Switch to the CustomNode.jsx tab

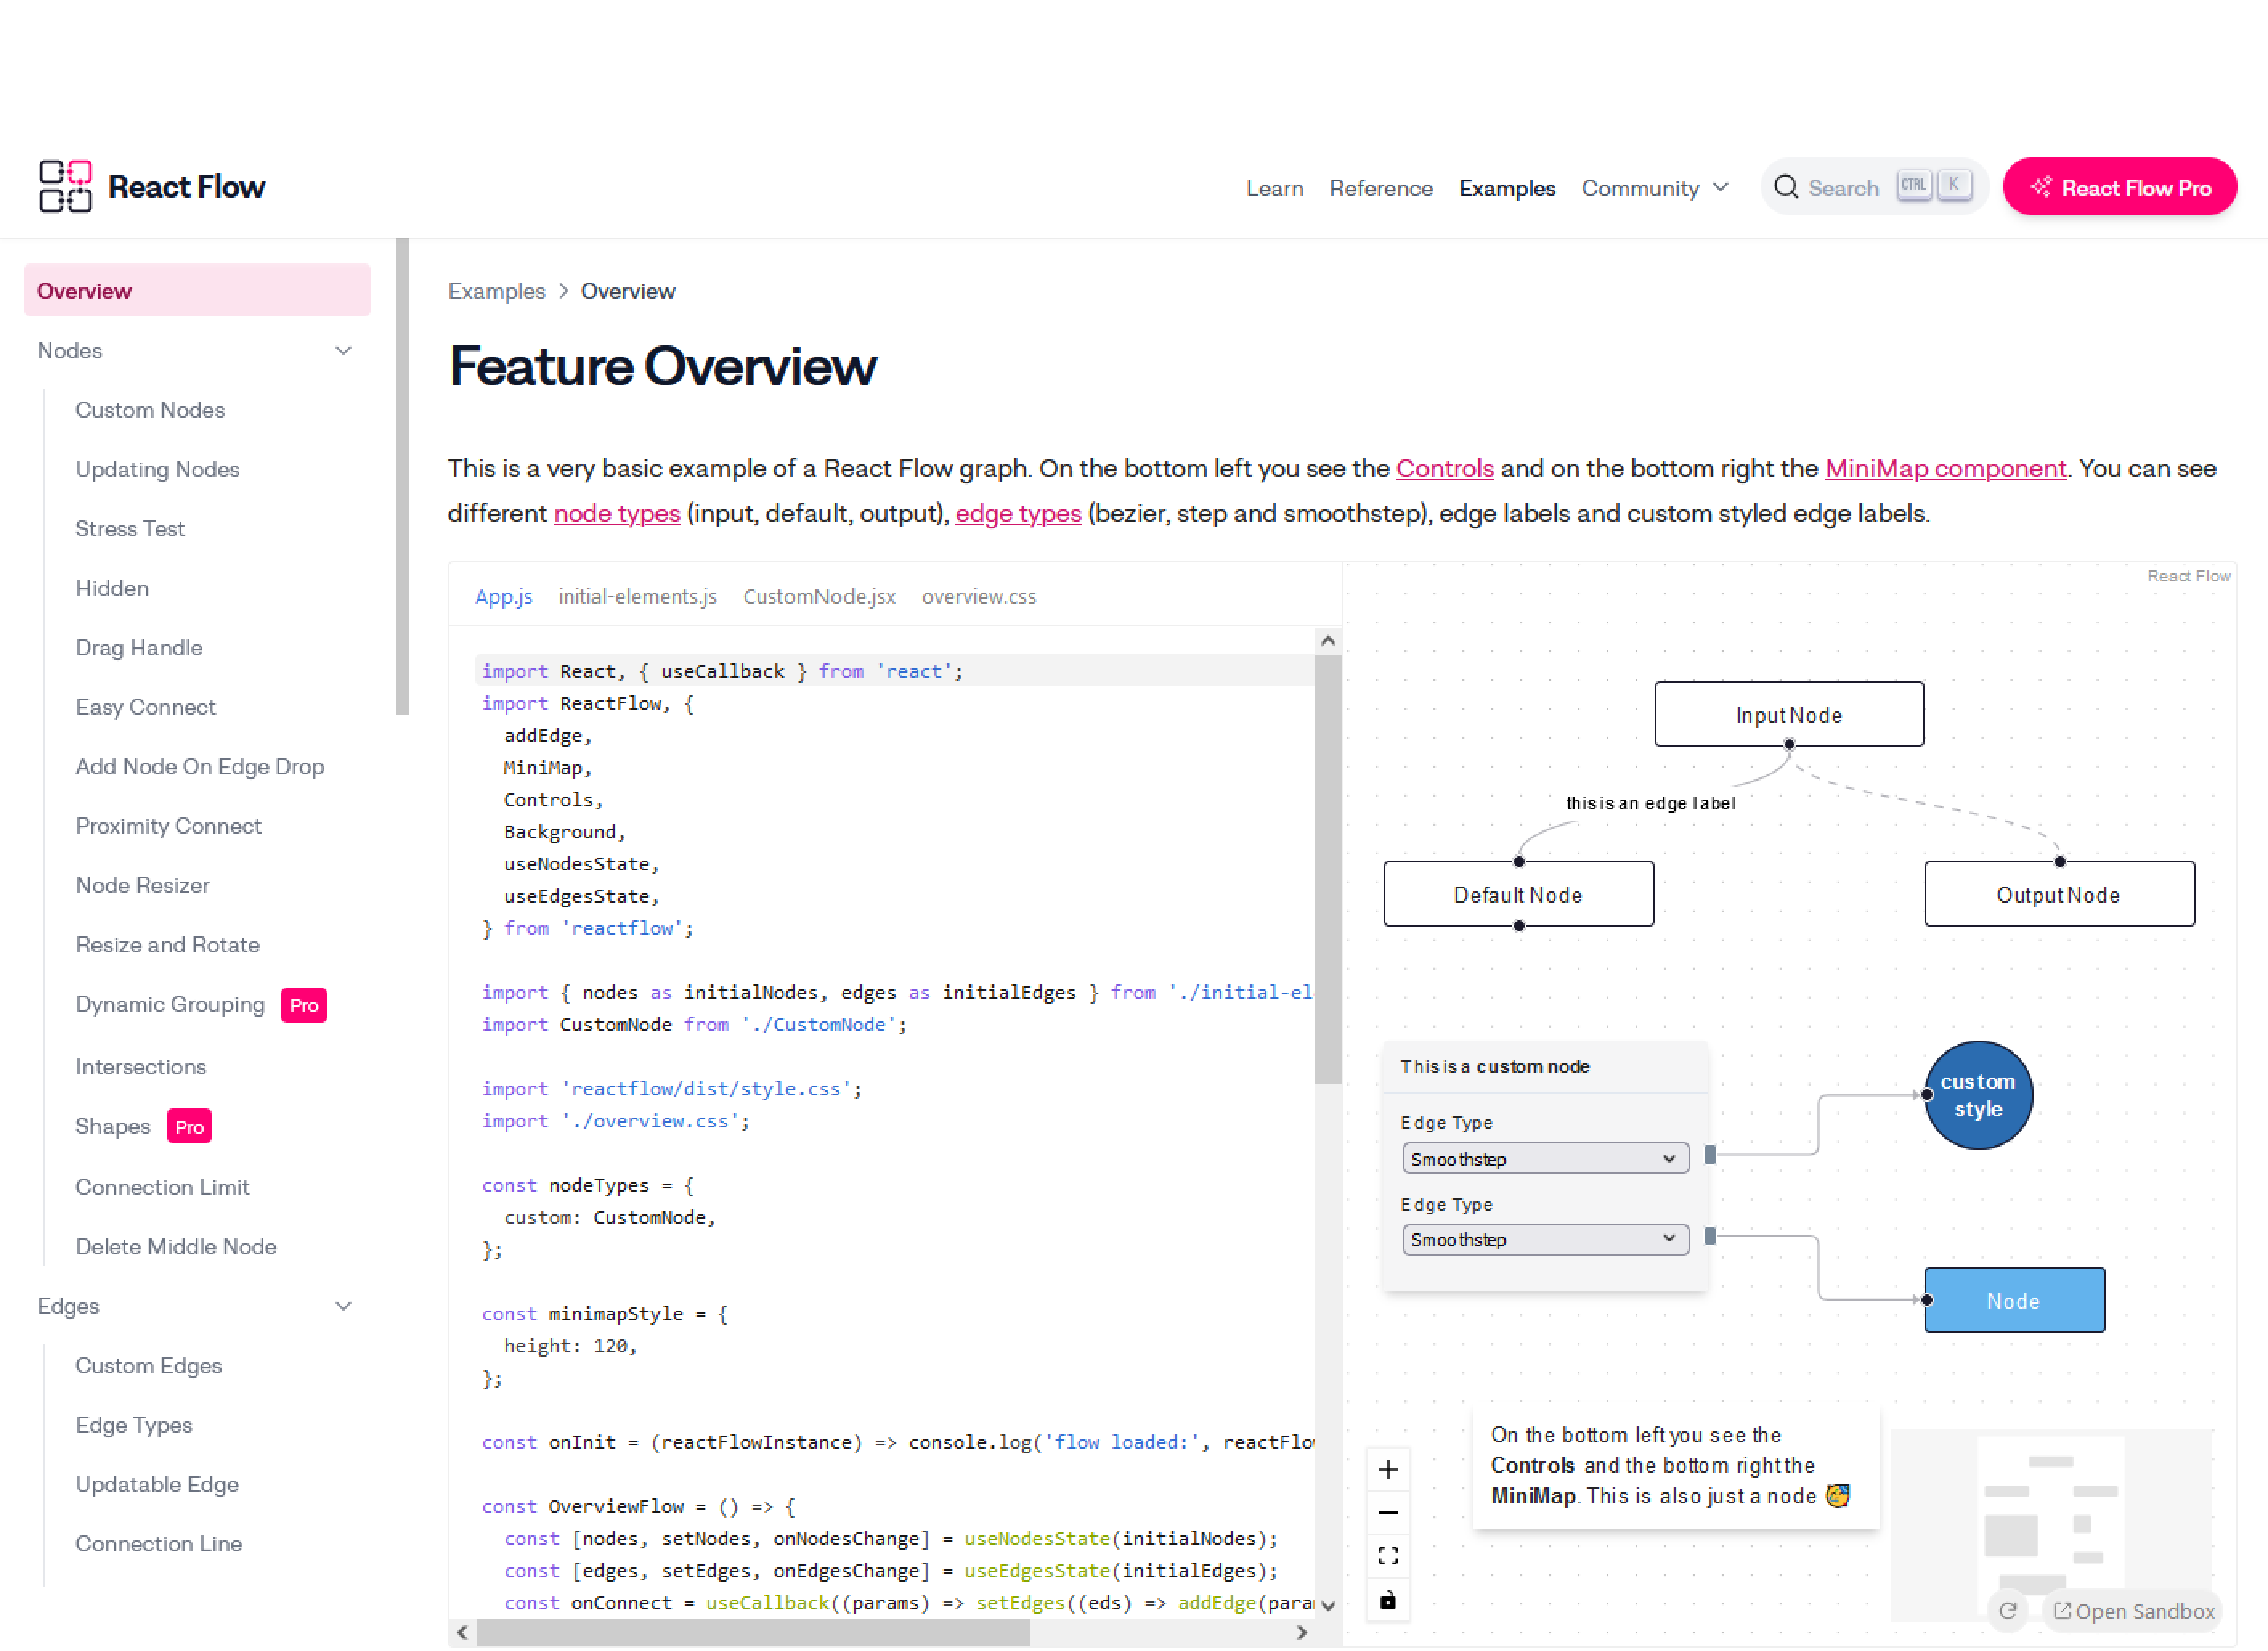819,597
